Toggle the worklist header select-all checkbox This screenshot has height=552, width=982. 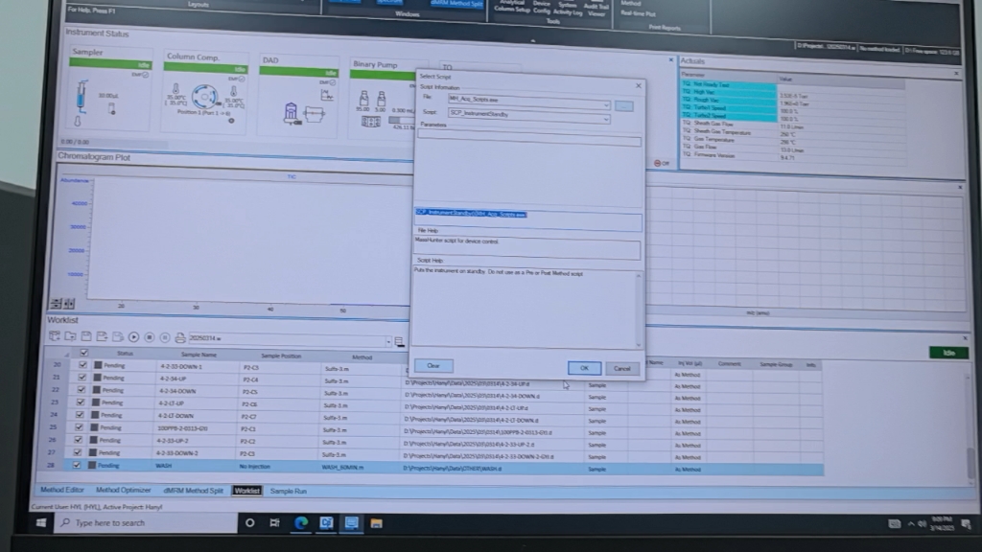tap(84, 353)
